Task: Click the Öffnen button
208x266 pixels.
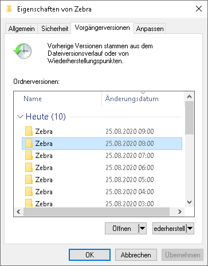Action: 121,228
